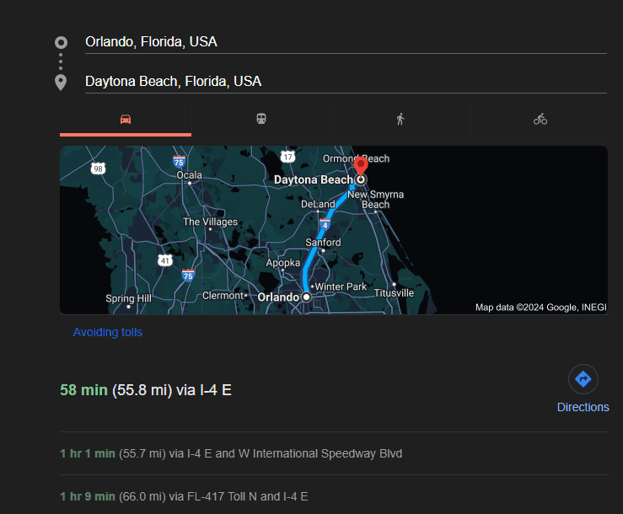Choose the 1 hr 1 min Speedway Blvd route
The height and width of the screenshot is (514, 623).
tap(231, 453)
